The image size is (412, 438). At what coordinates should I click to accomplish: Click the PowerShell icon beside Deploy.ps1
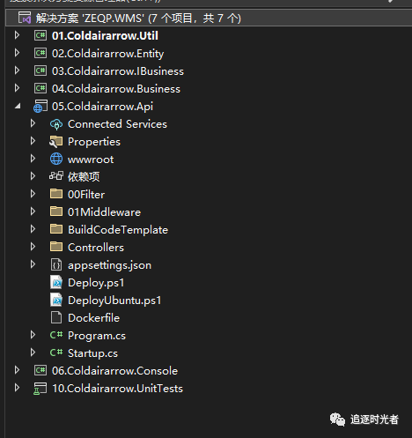coord(56,283)
